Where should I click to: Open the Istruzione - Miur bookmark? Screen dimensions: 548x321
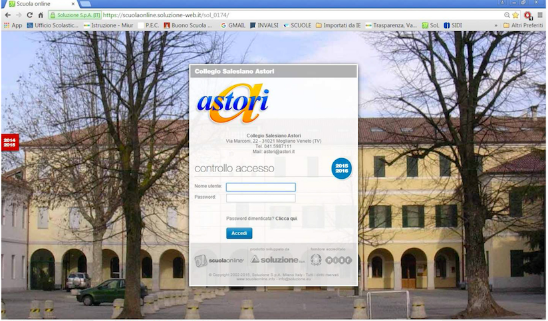pyautogui.click(x=108, y=25)
